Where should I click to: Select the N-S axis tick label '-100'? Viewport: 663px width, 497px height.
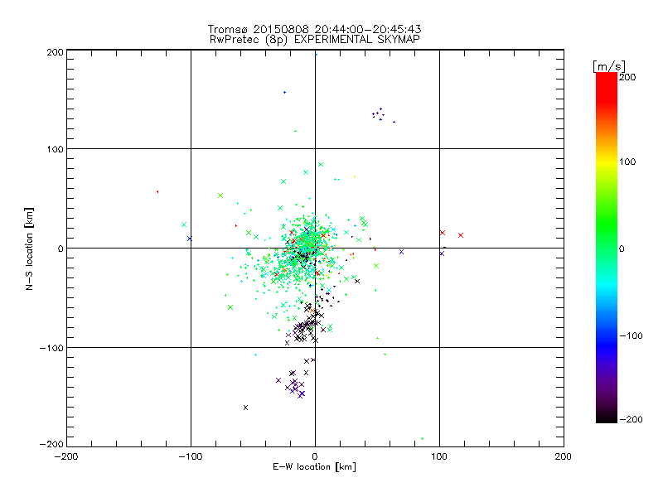[51, 348]
